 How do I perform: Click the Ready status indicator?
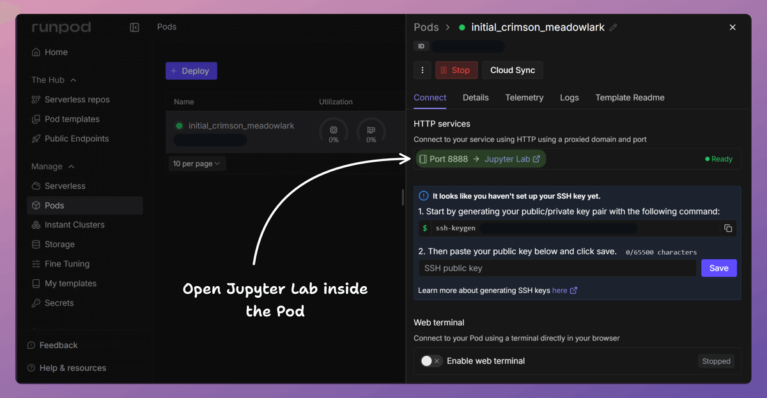[x=719, y=159]
